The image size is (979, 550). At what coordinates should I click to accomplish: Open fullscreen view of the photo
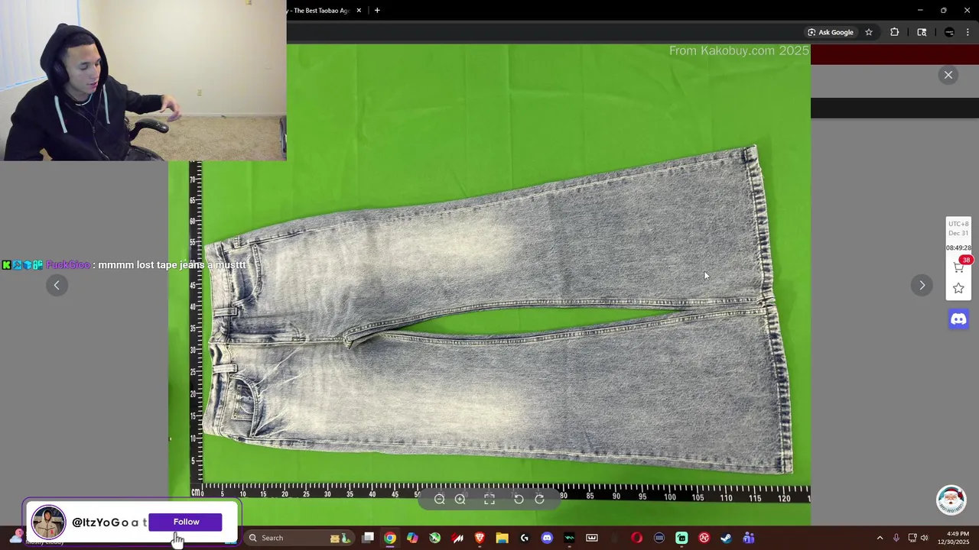point(489,499)
